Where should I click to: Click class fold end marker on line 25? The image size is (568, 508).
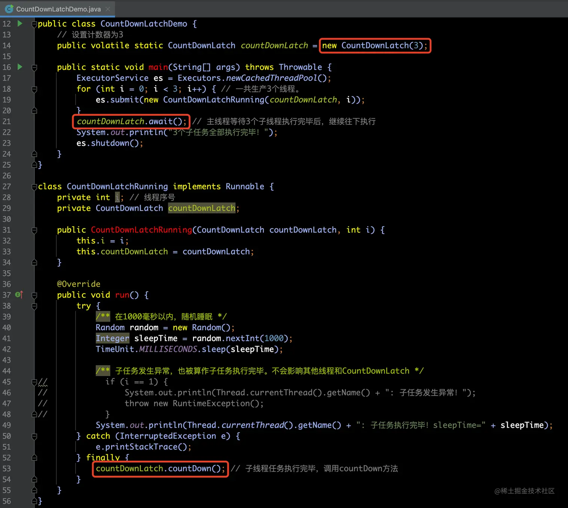(34, 165)
